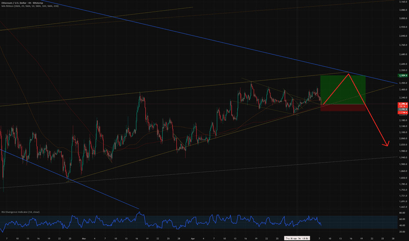Click the highlighted crosshair date label on time axis
This screenshot has height=241, width=409.
[x=297, y=238]
